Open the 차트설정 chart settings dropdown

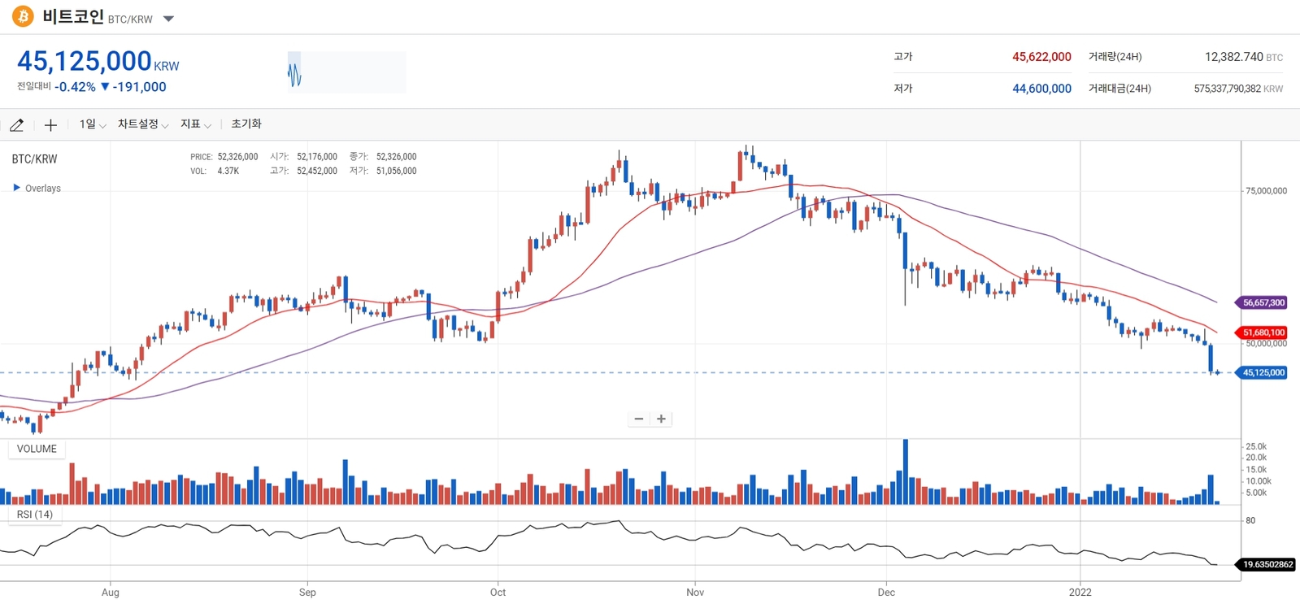142,124
